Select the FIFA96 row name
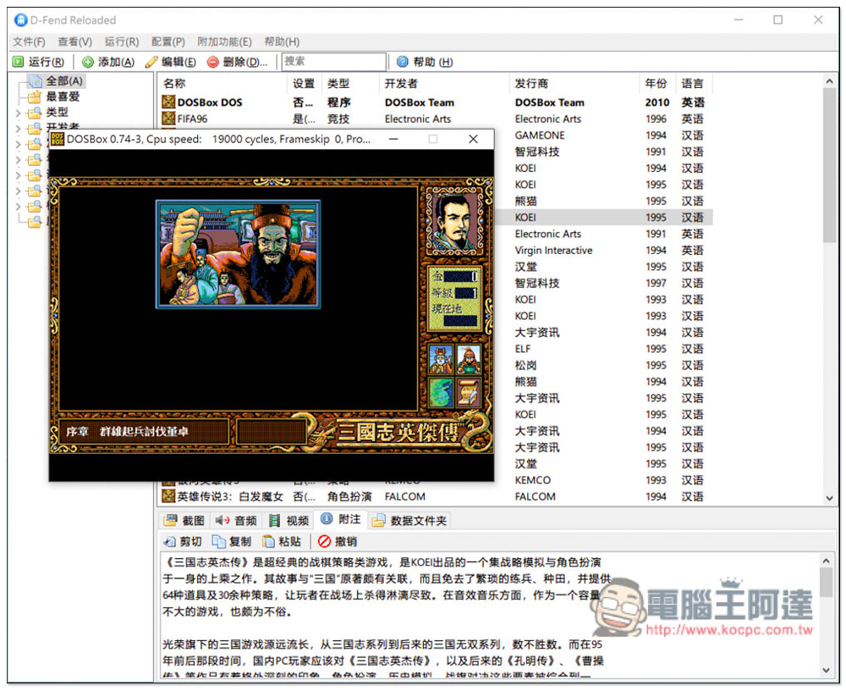This screenshot has height=691, width=846. (192, 119)
